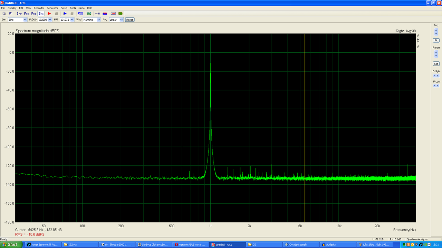
Task: Click the 'Right Avg:30' channel label
Action: pos(406,31)
